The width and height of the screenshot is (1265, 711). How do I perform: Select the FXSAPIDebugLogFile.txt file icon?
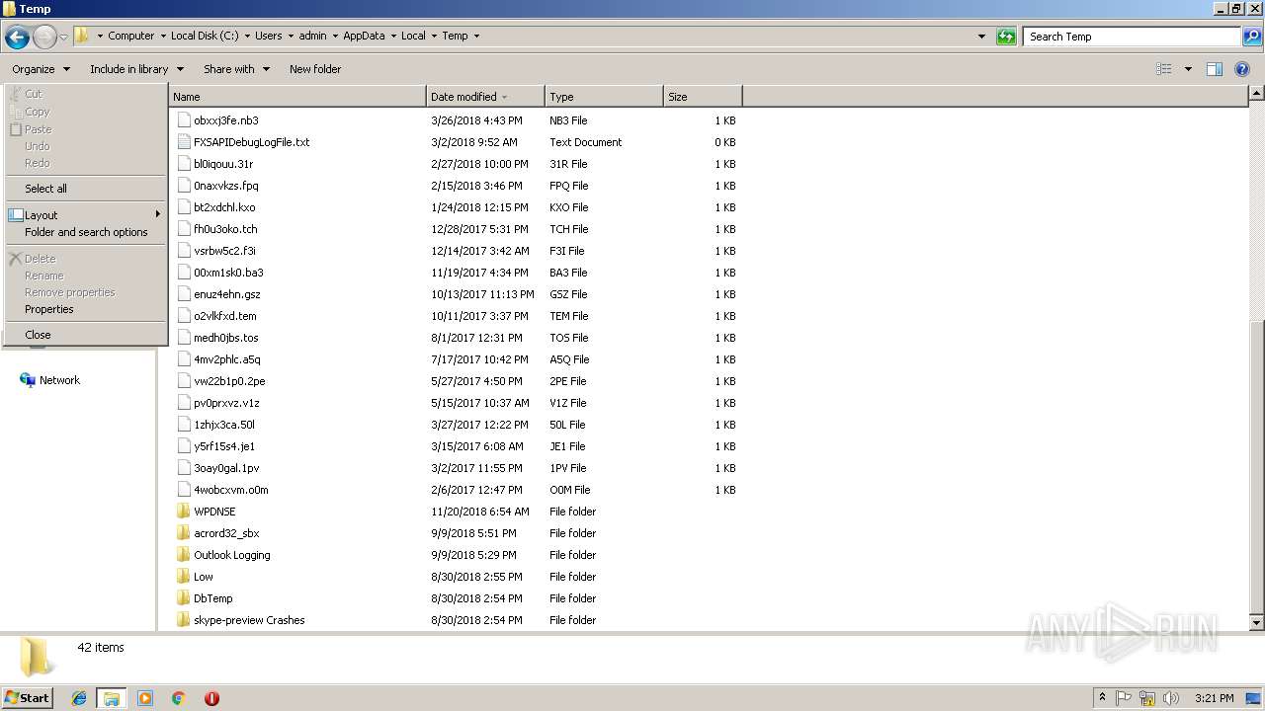(183, 142)
